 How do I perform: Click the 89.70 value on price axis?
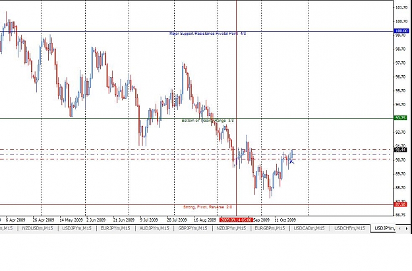[401, 174]
